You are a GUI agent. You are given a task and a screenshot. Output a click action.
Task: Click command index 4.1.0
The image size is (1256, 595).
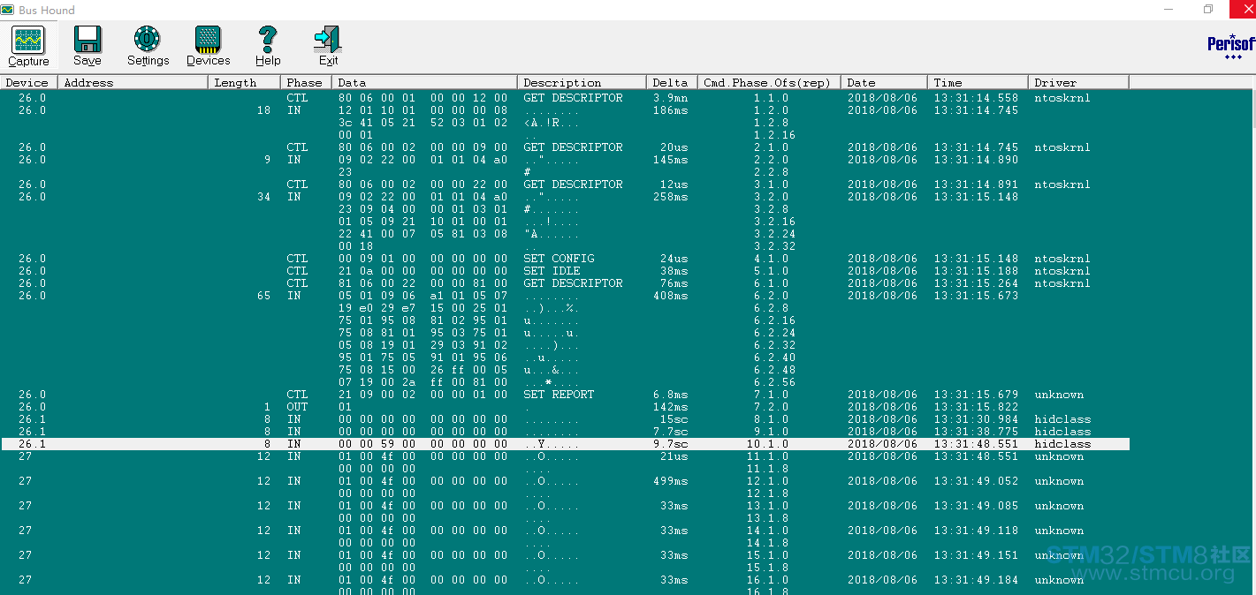click(771, 259)
